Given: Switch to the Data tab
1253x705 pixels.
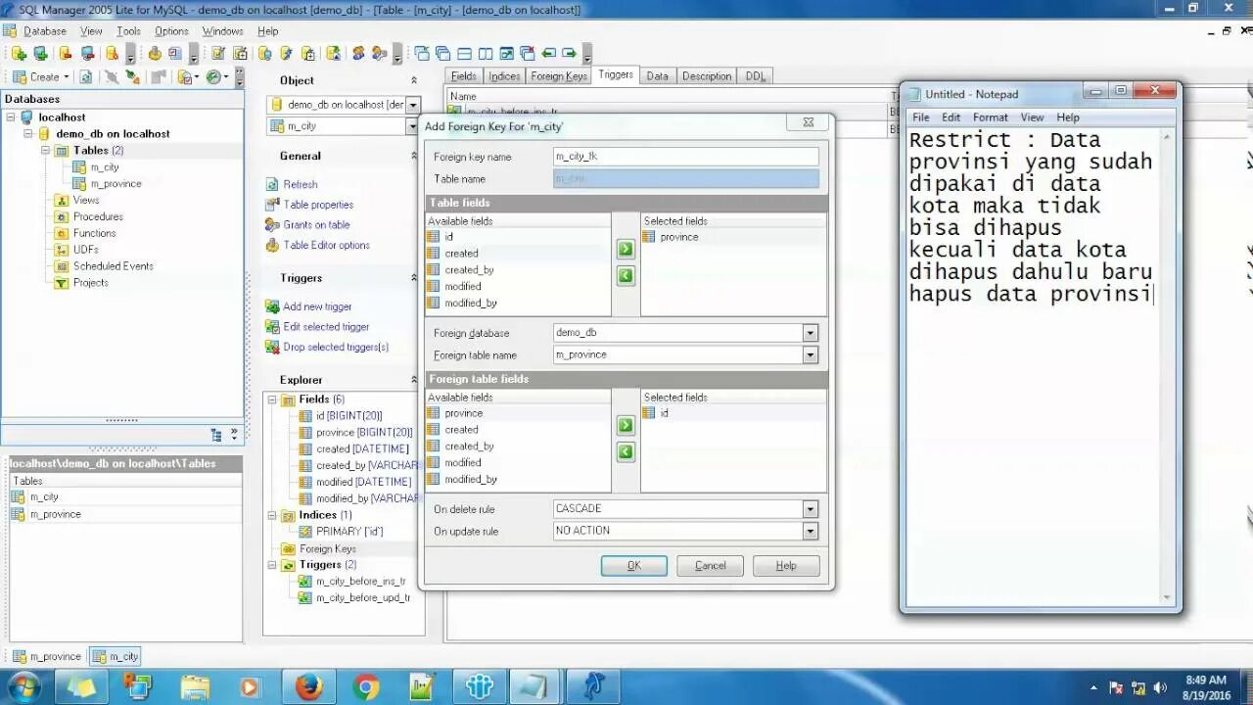Looking at the screenshot, I should 657,76.
